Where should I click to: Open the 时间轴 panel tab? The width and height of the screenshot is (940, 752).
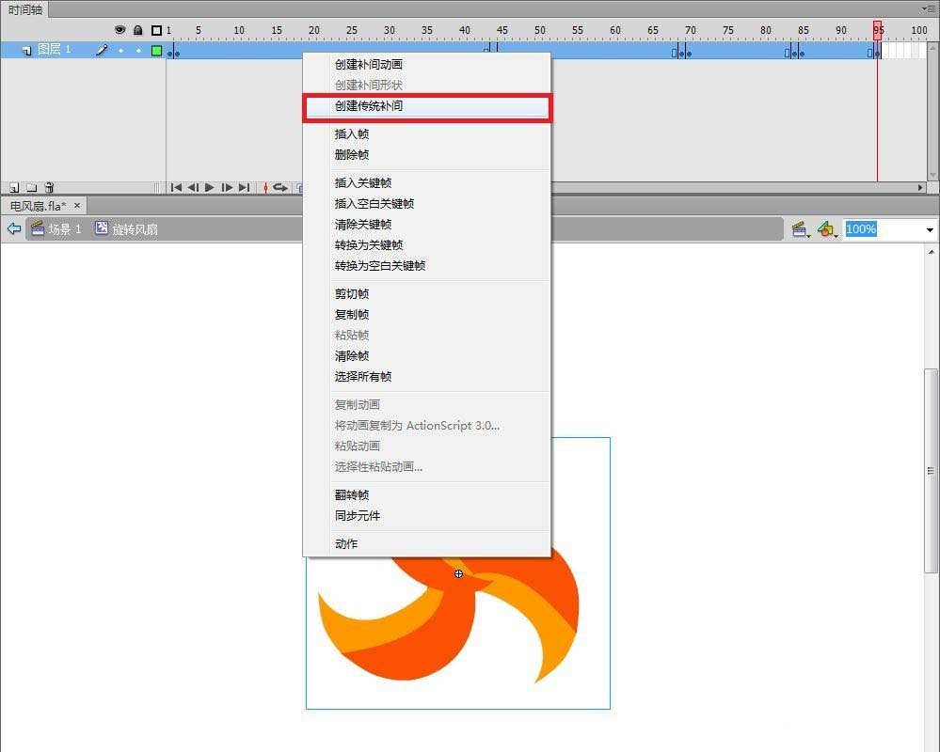25,9
